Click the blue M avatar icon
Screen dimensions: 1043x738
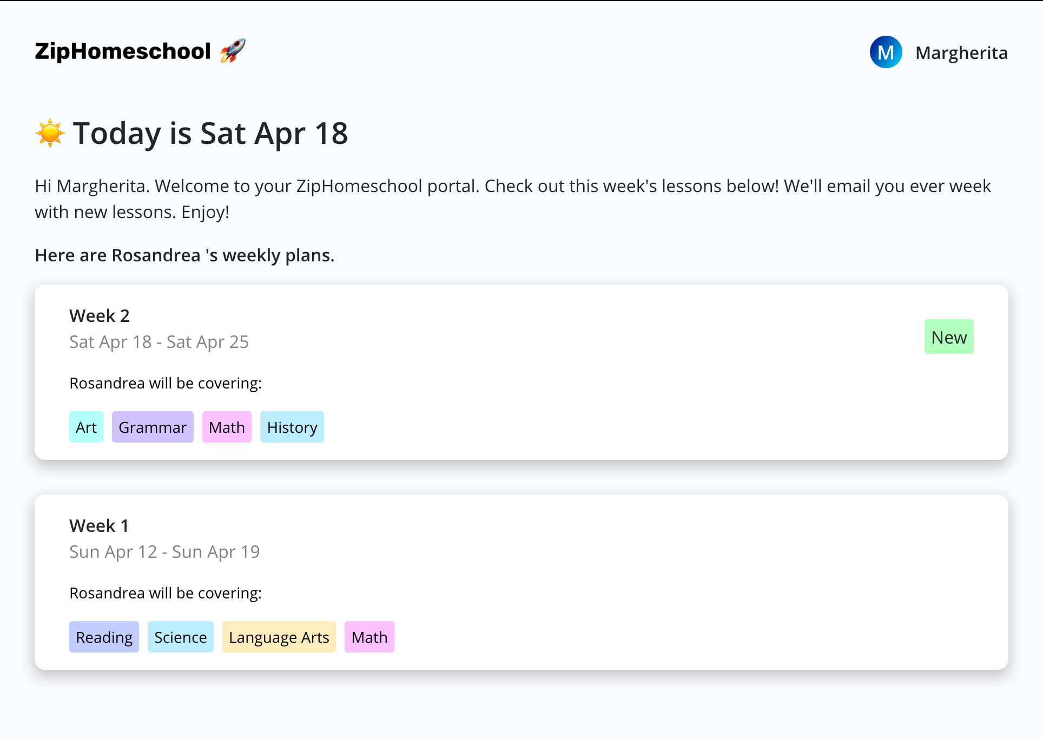click(x=886, y=52)
